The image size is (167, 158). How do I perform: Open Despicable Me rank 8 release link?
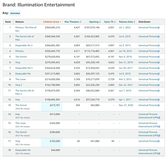[x=23, y=74]
